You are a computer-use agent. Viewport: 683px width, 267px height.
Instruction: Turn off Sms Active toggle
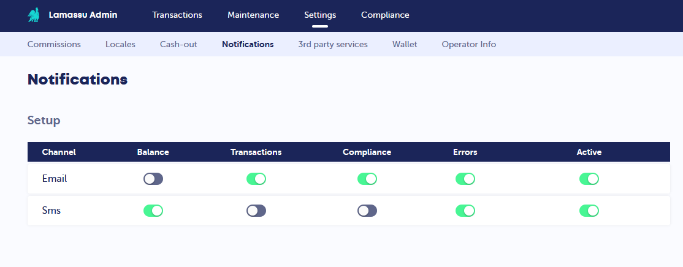tap(589, 211)
